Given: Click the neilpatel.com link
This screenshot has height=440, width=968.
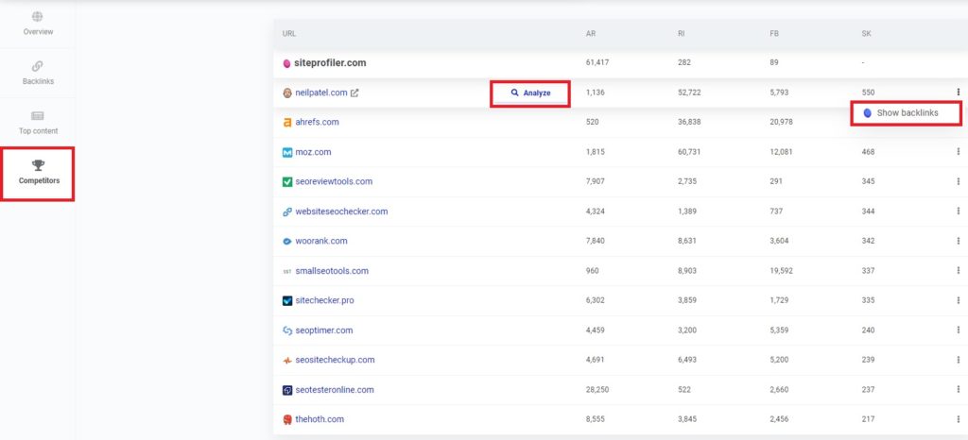Looking at the screenshot, I should (x=321, y=93).
